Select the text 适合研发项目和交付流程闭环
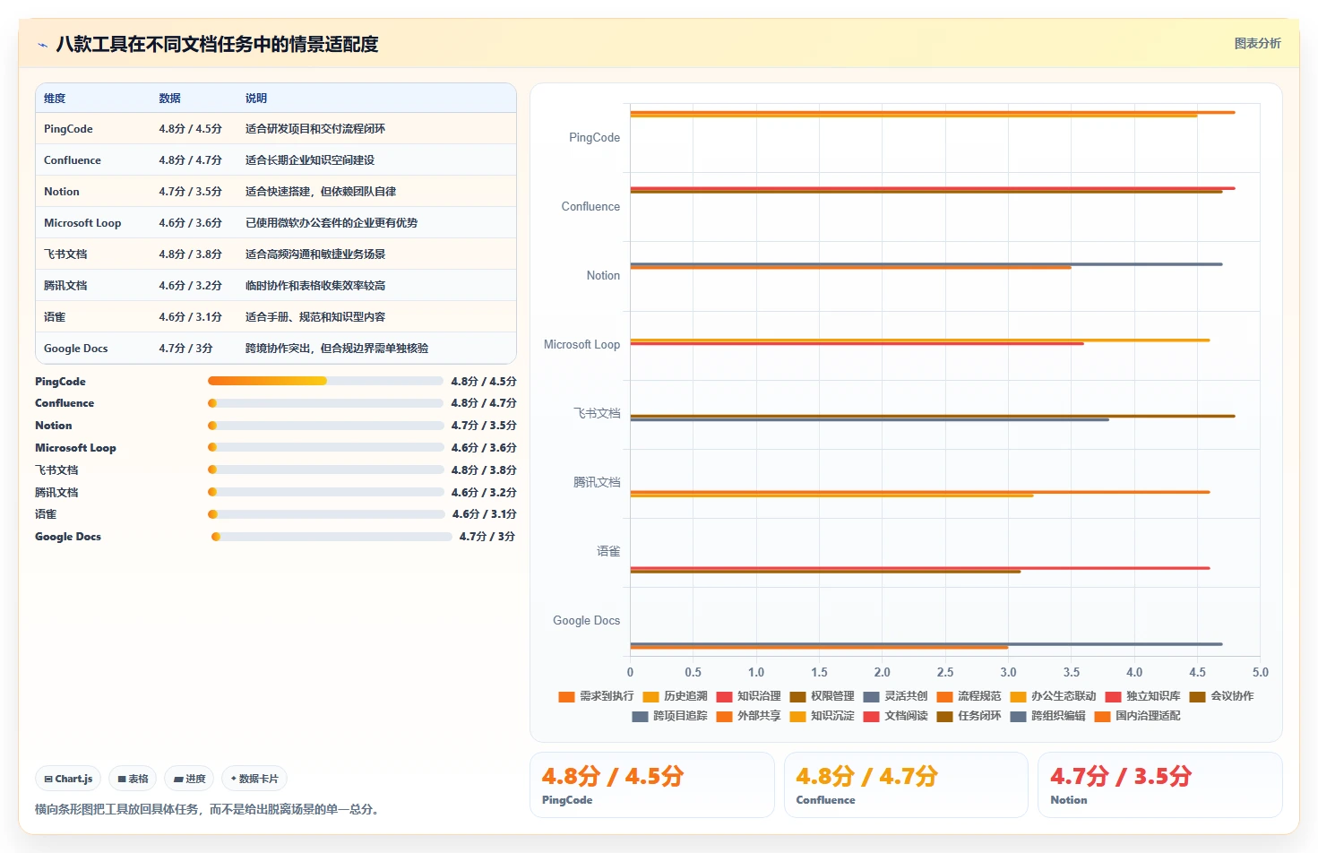The image size is (1318, 853). 315,129
